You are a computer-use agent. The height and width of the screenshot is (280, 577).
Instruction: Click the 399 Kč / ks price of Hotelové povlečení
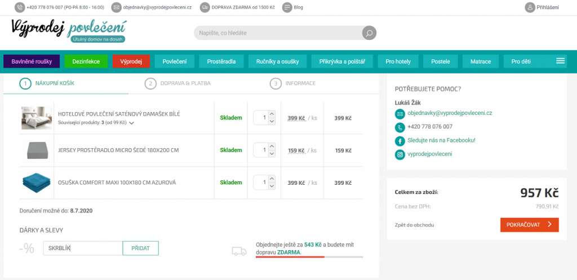coord(302,118)
